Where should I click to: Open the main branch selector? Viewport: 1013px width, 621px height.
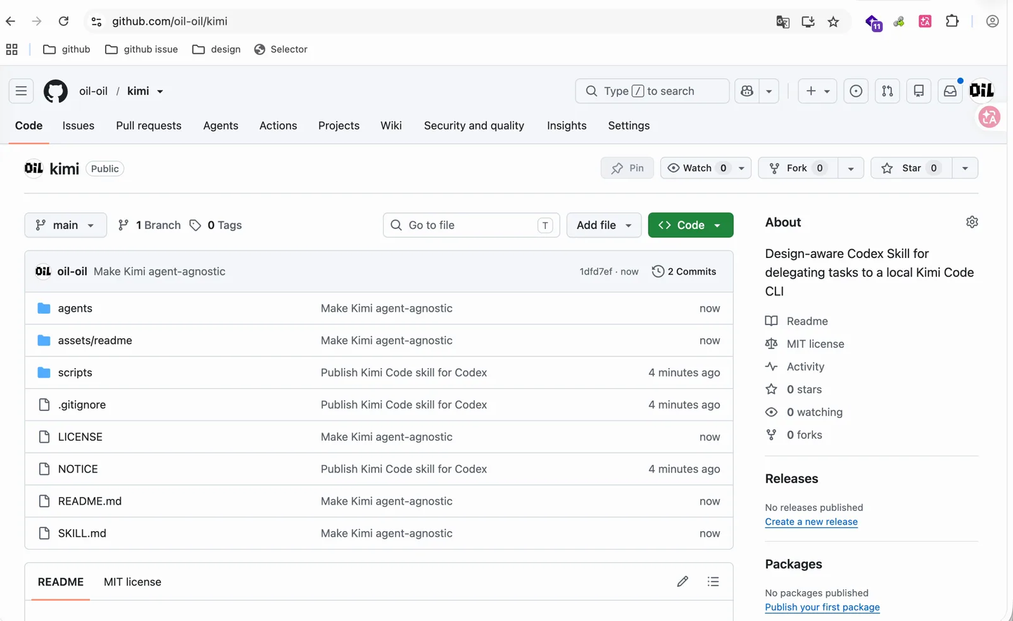(65, 225)
